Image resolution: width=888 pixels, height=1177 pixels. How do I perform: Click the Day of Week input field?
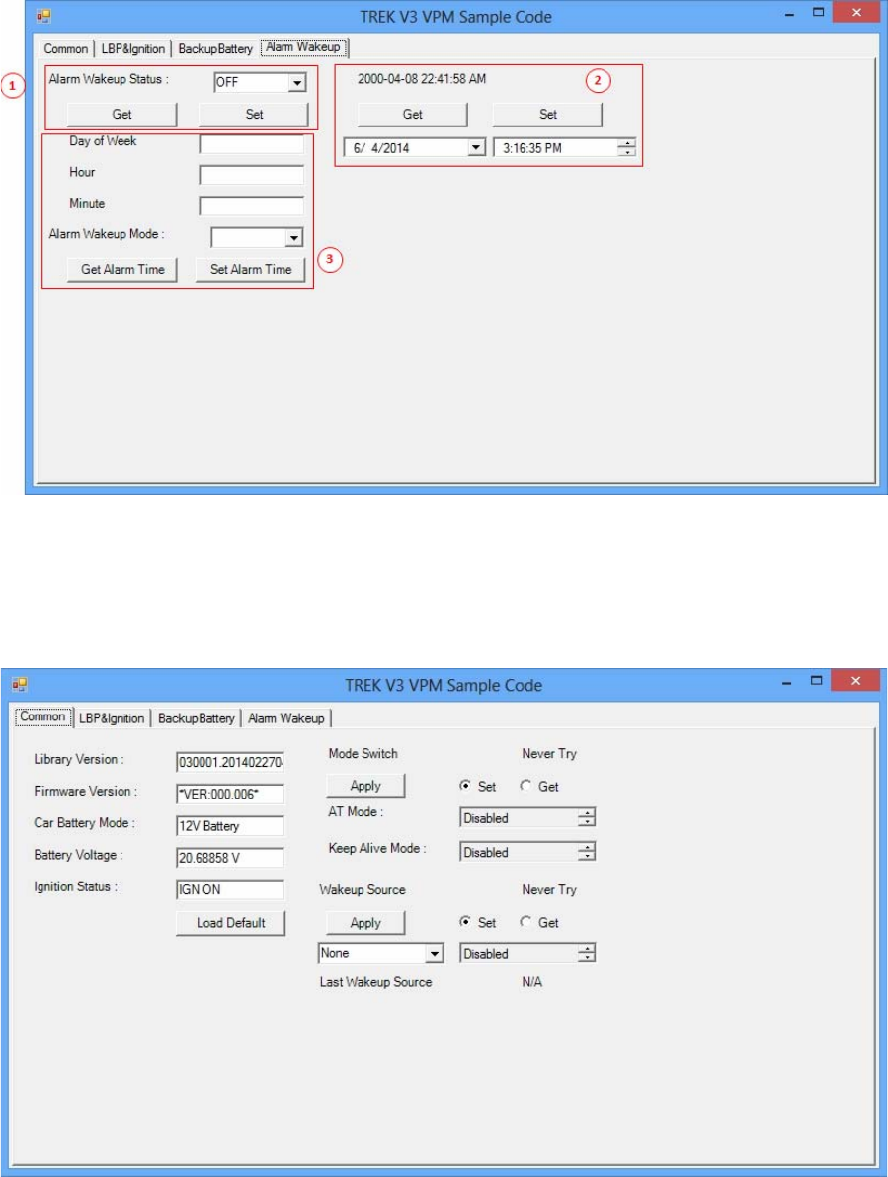click(x=251, y=144)
